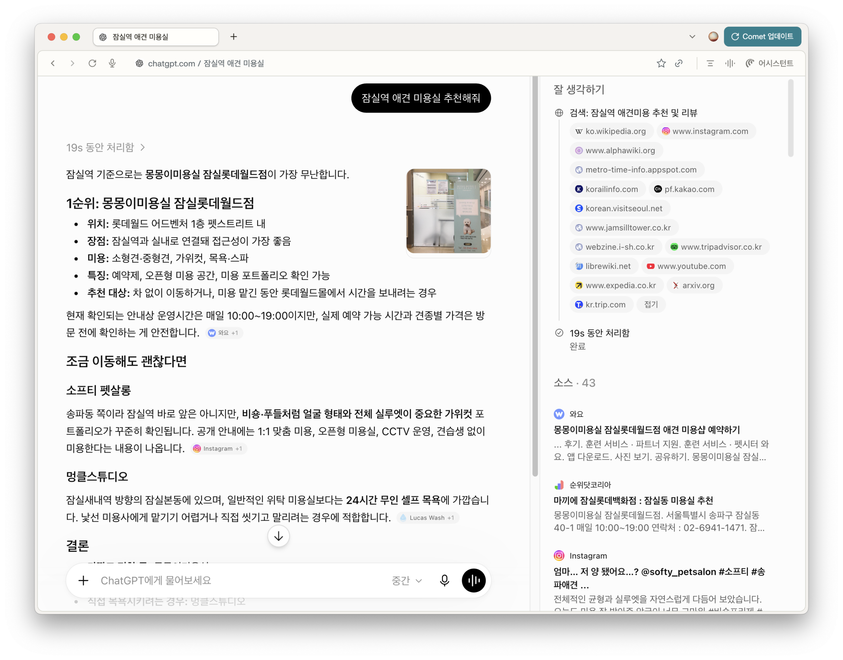Jump to the bottom with the down arrow button

tap(279, 536)
